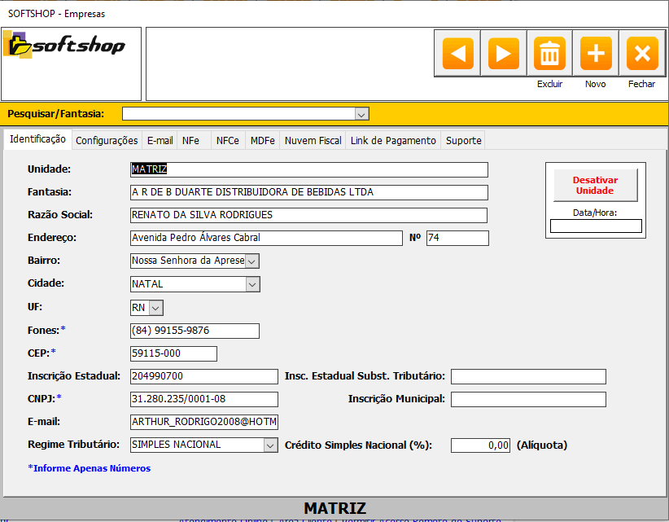Open the NFe tab
Viewport: 669px width, 522px height.
point(190,141)
